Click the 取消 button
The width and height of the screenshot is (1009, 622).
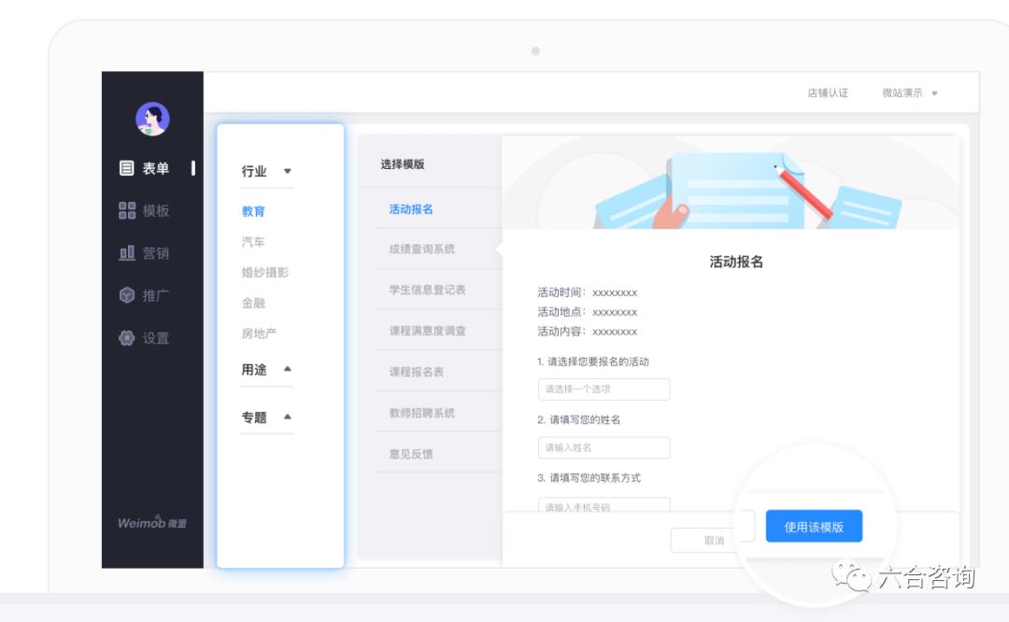point(714,541)
